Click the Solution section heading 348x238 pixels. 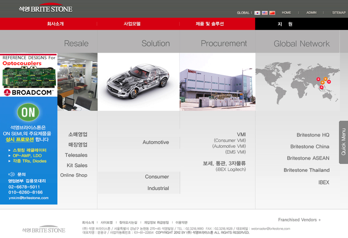(x=156, y=44)
